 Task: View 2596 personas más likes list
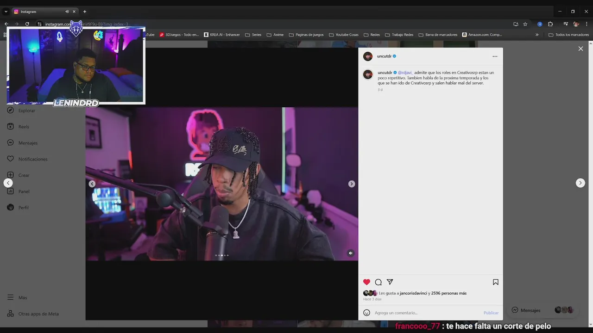pos(449,293)
